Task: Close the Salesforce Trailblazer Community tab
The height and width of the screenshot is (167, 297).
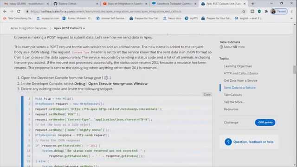Action: (x=195, y=4)
